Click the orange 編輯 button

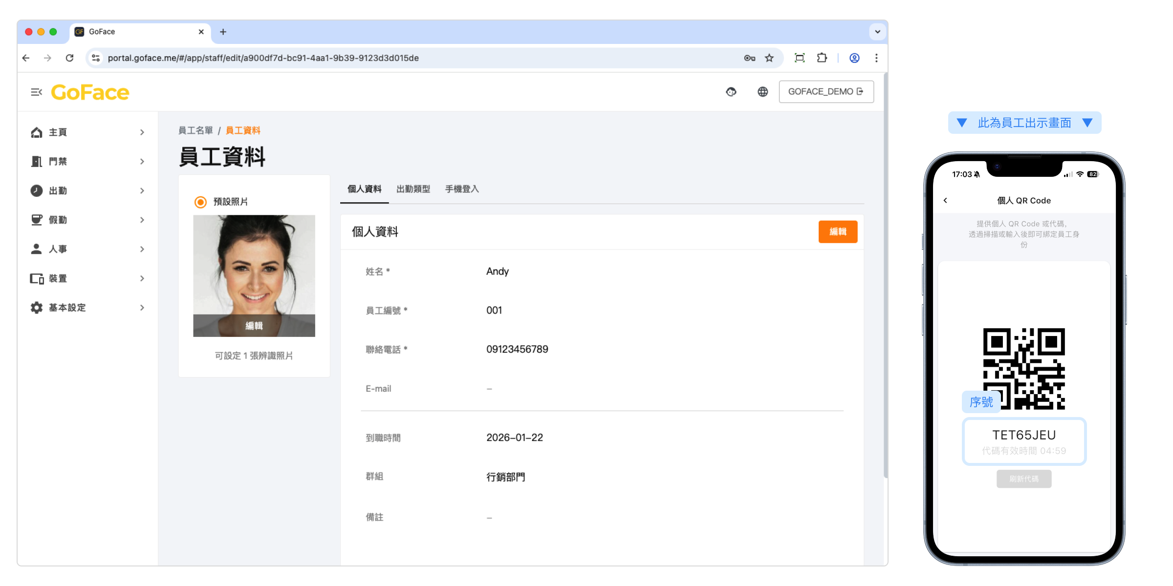[838, 231]
